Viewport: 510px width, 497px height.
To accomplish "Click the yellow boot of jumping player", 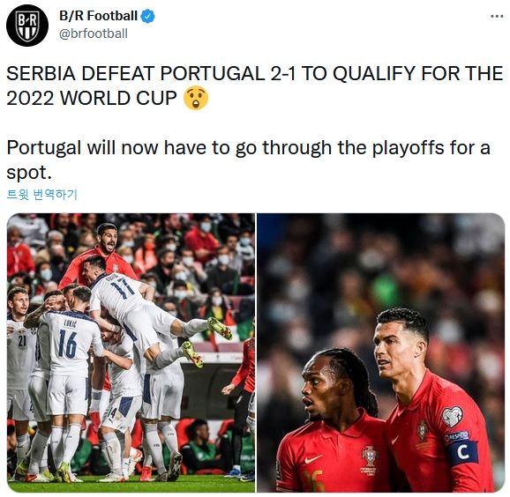I will click(221, 328).
